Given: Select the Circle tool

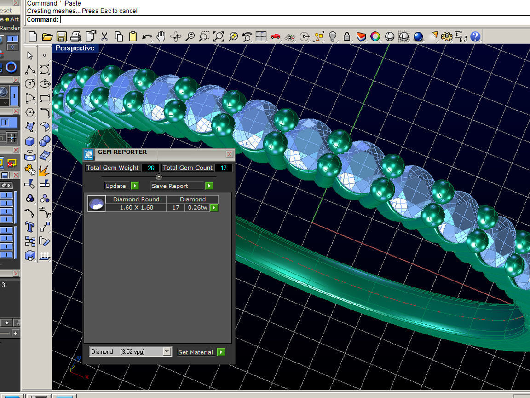Looking at the screenshot, I should click(30, 83).
